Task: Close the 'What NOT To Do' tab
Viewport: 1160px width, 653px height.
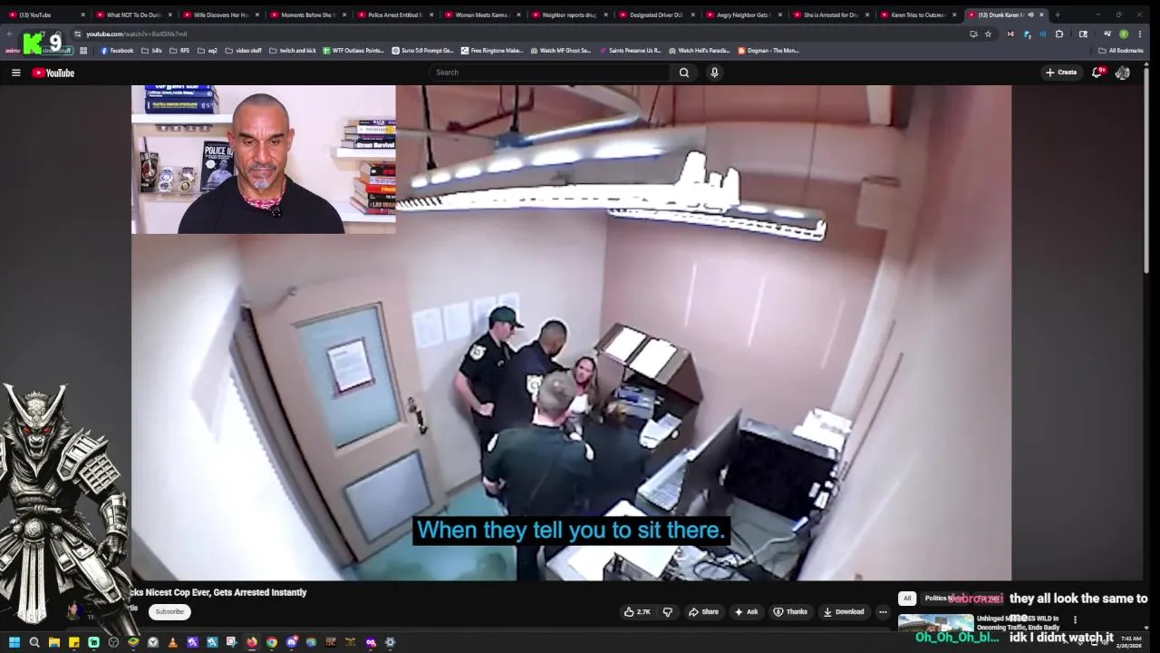Action: (x=169, y=15)
